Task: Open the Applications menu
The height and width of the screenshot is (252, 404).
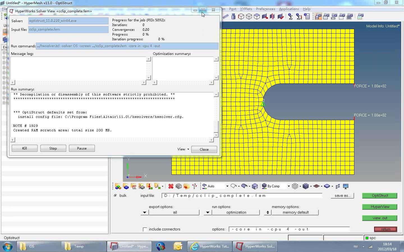Action: tap(289, 9)
